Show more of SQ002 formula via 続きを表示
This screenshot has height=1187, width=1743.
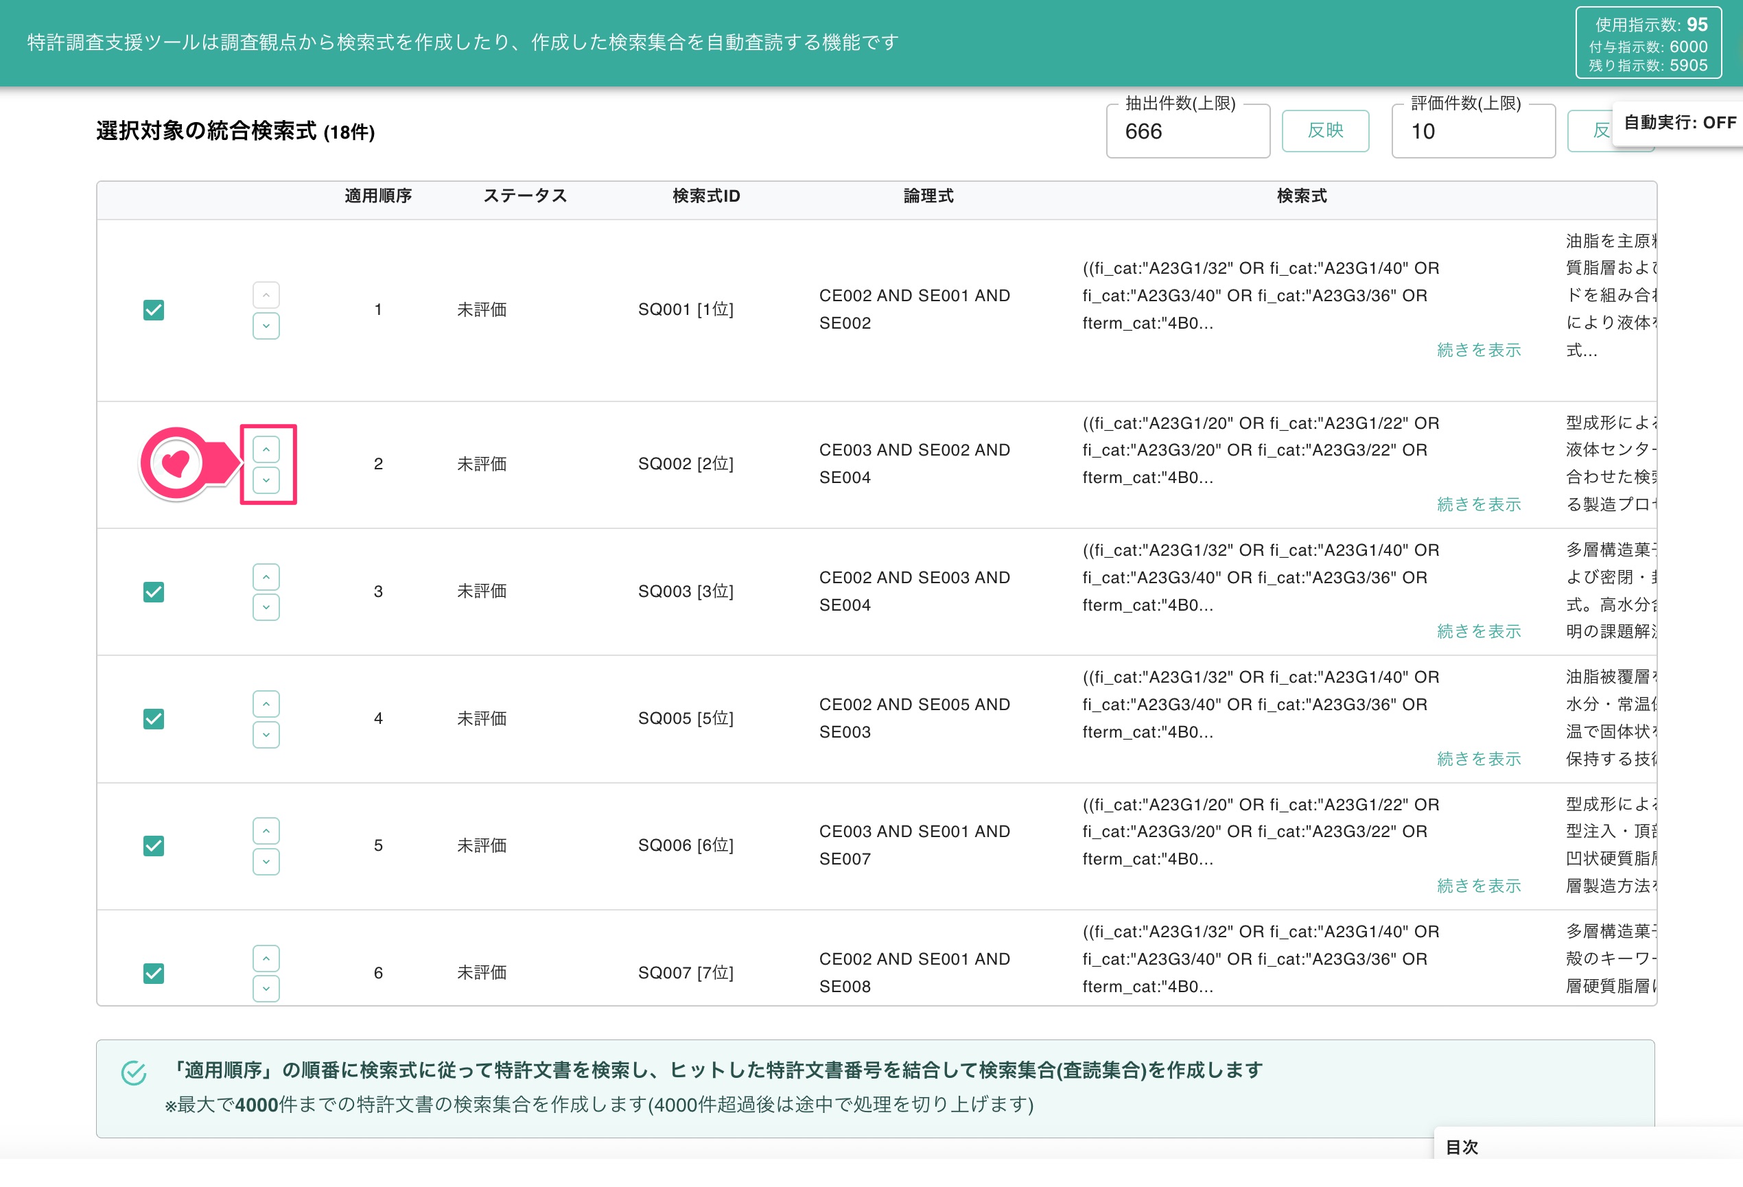tap(1478, 504)
